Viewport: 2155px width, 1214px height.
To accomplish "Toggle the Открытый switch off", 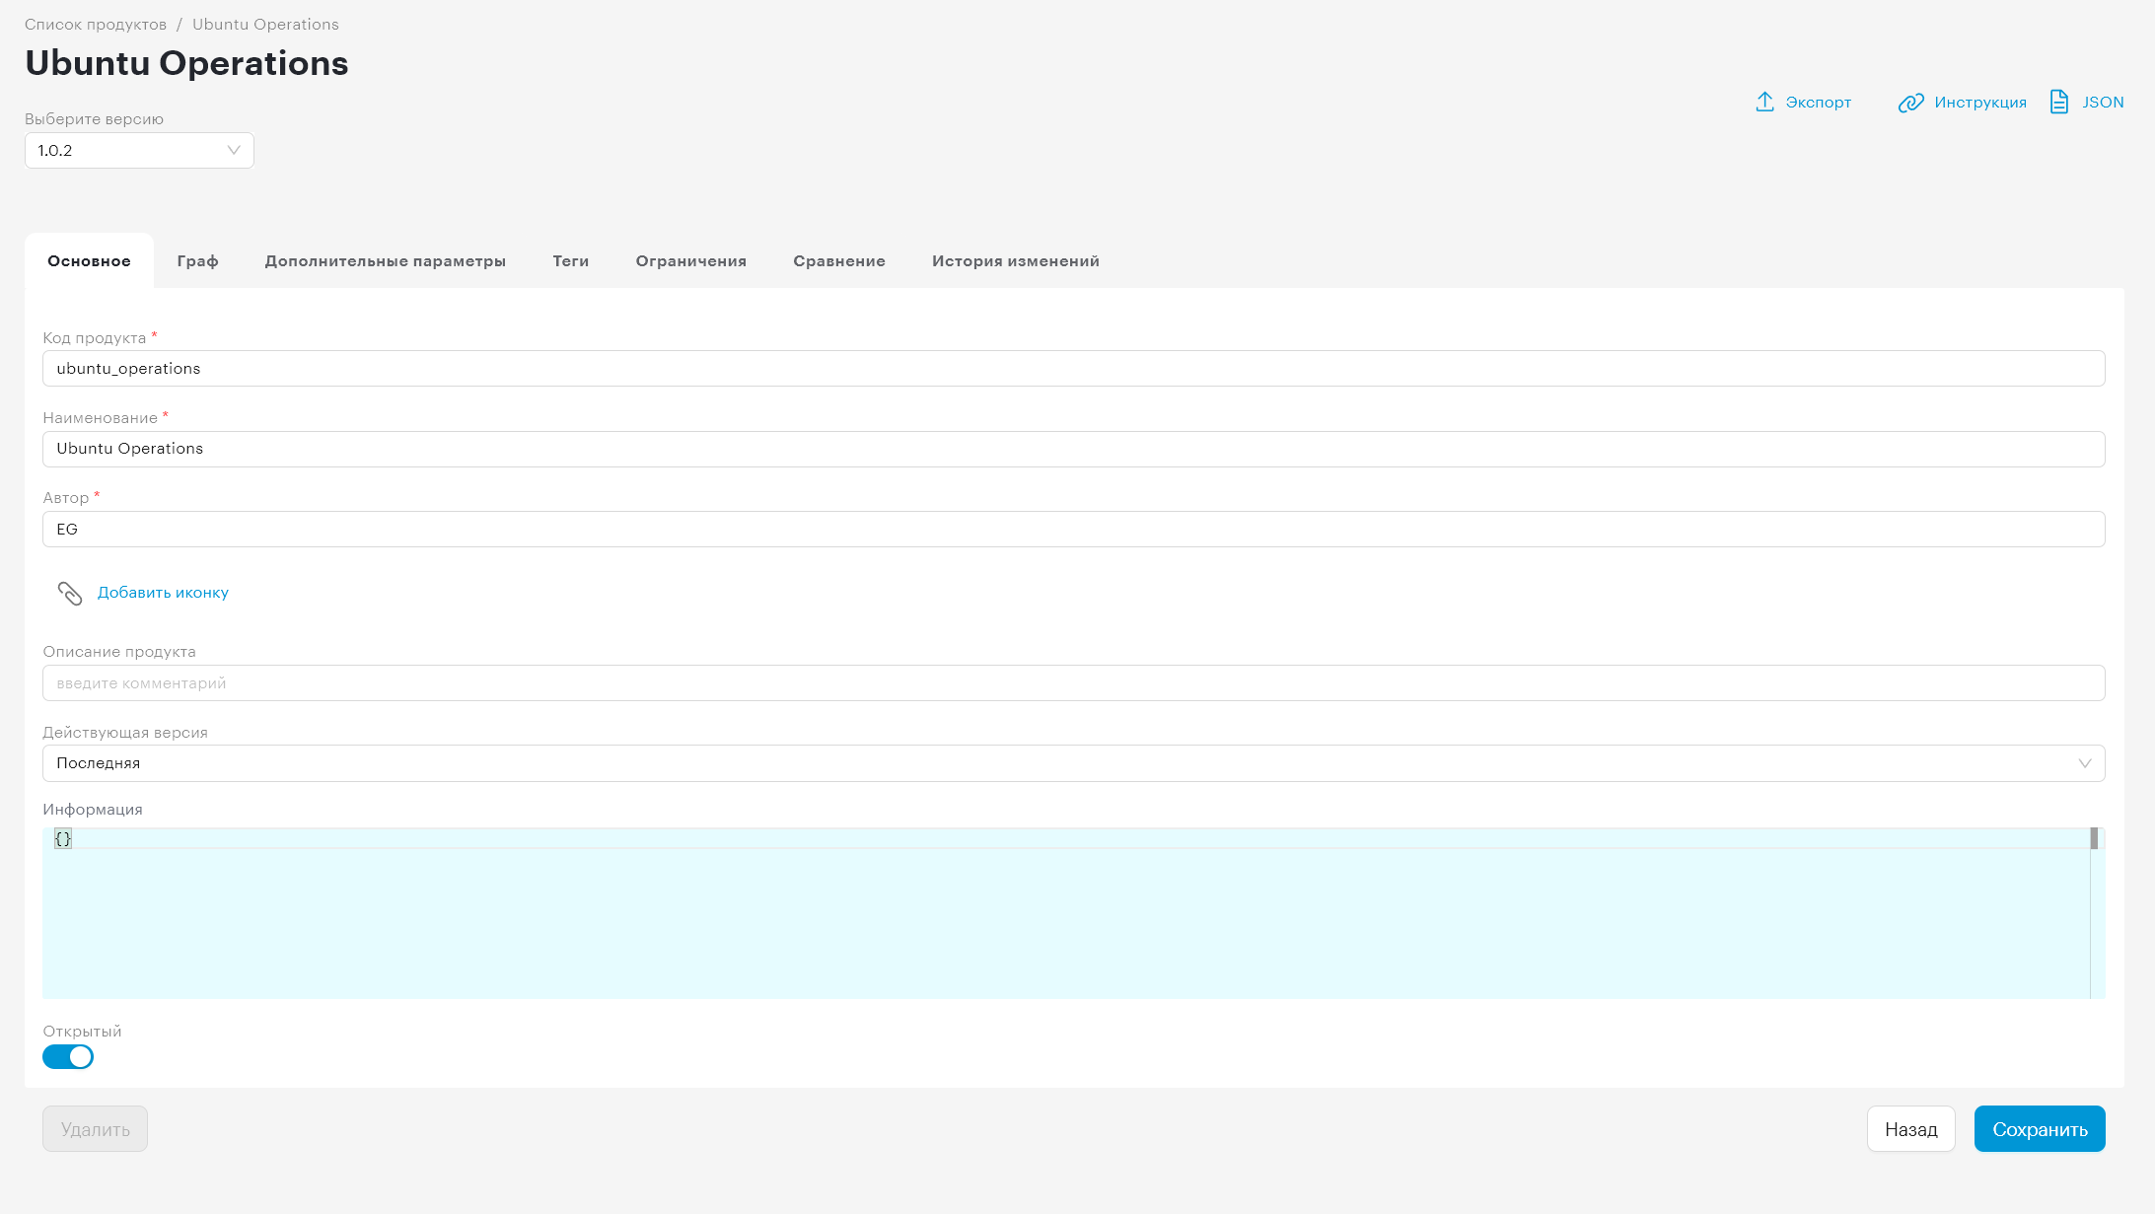I will click(x=68, y=1057).
